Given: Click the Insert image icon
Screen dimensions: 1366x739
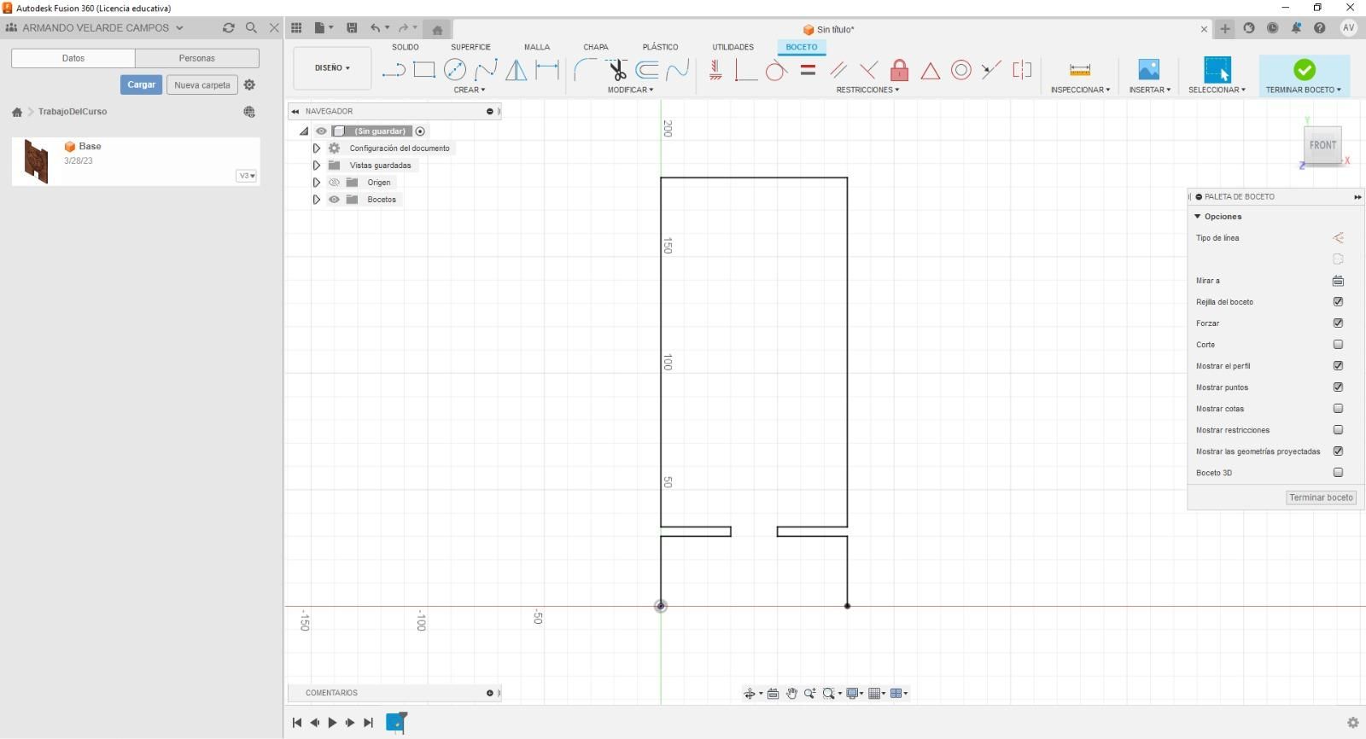Looking at the screenshot, I should [x=1149, y=70].
